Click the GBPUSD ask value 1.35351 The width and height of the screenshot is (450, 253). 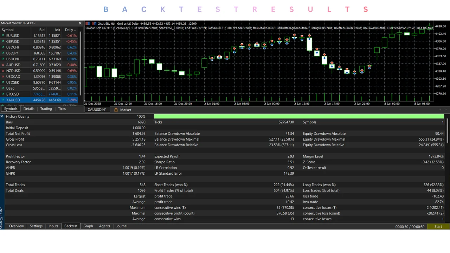coord(54,41)
